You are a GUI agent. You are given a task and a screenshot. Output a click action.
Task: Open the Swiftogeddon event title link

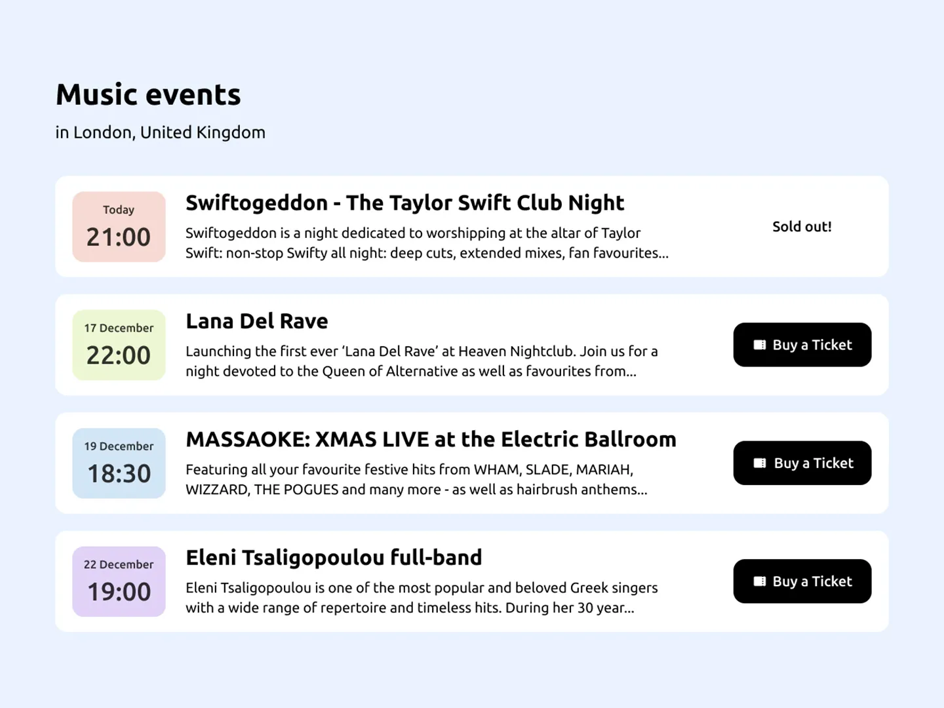point(404,203)
